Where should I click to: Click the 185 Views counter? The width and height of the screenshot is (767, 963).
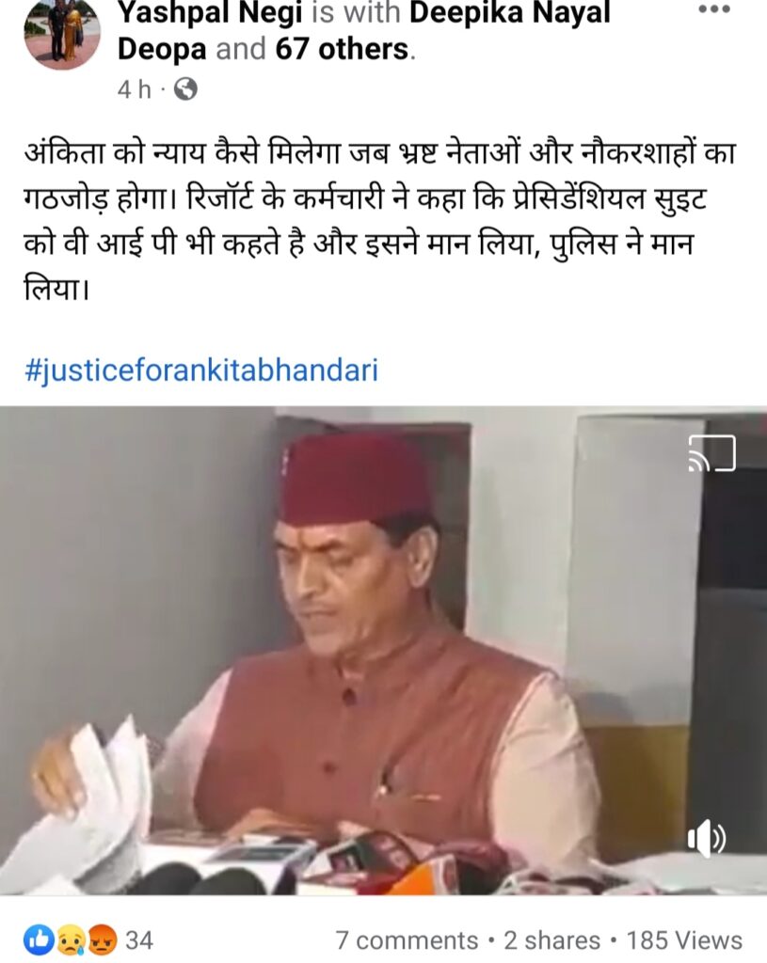(x=684, y=940)
